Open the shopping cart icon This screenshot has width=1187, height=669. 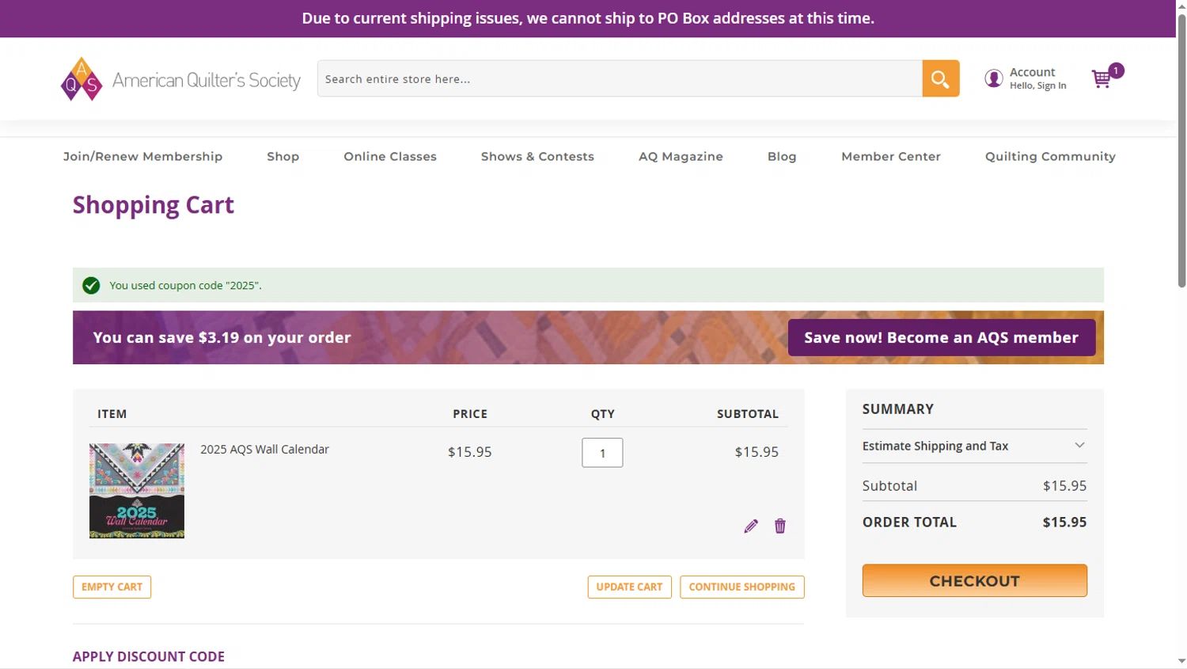(1101, 79)
